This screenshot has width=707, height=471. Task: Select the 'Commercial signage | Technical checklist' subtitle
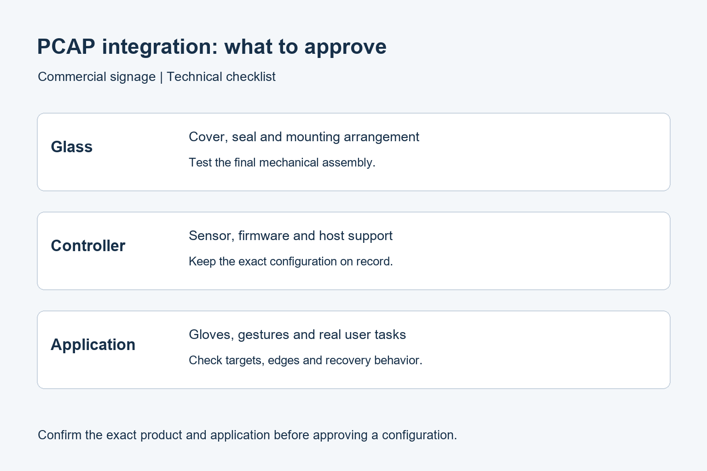click(x=156, y=77)
